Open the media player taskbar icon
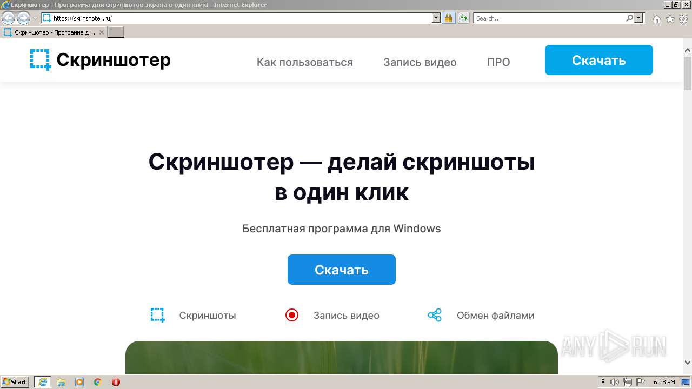 (79, 382)
